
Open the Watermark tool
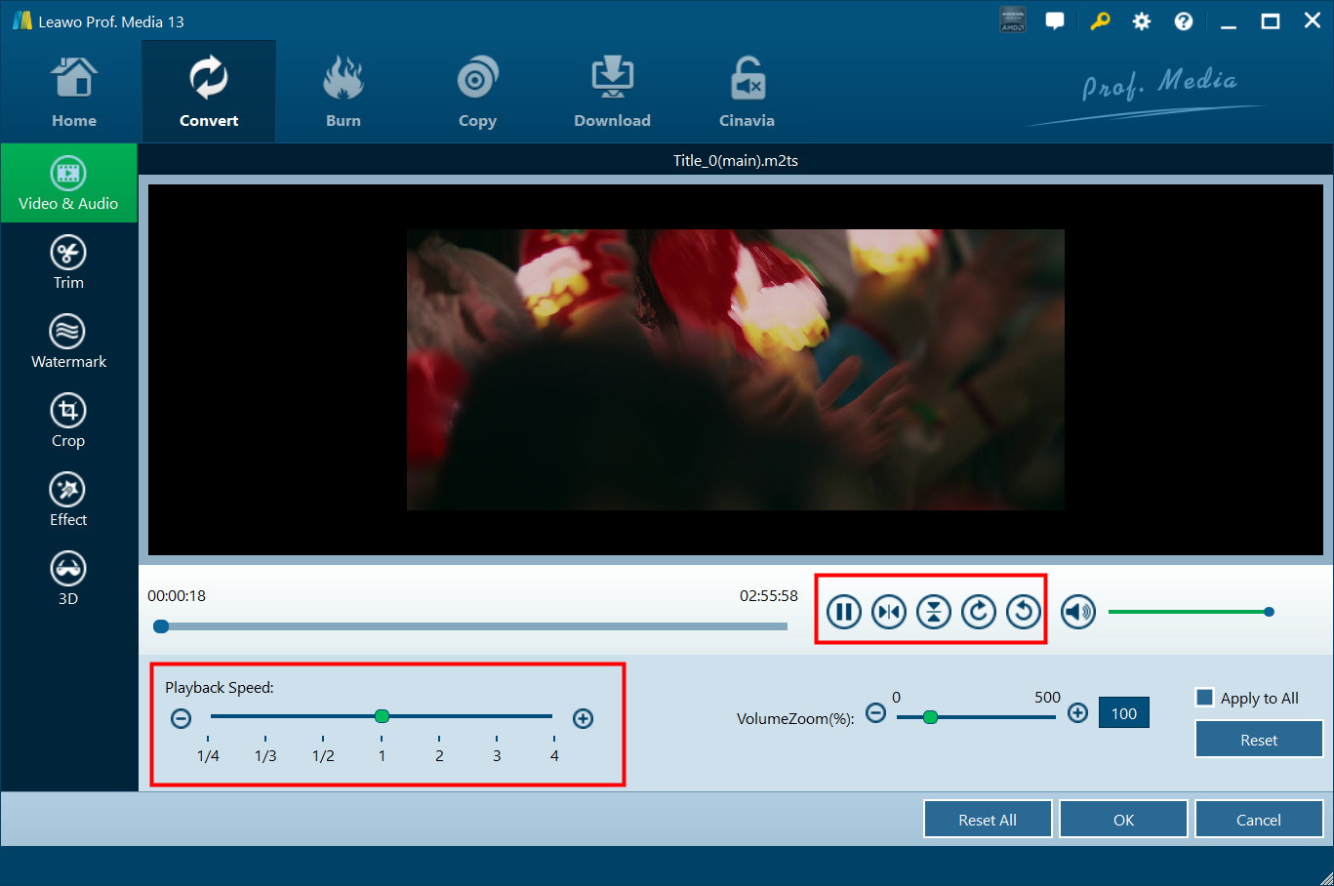point(68,342)
